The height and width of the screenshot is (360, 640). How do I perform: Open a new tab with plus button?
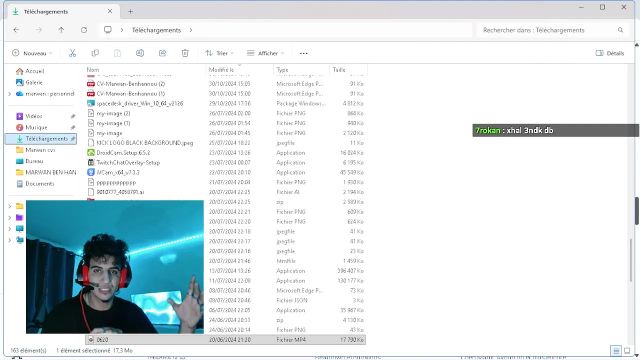pos(130,11)
